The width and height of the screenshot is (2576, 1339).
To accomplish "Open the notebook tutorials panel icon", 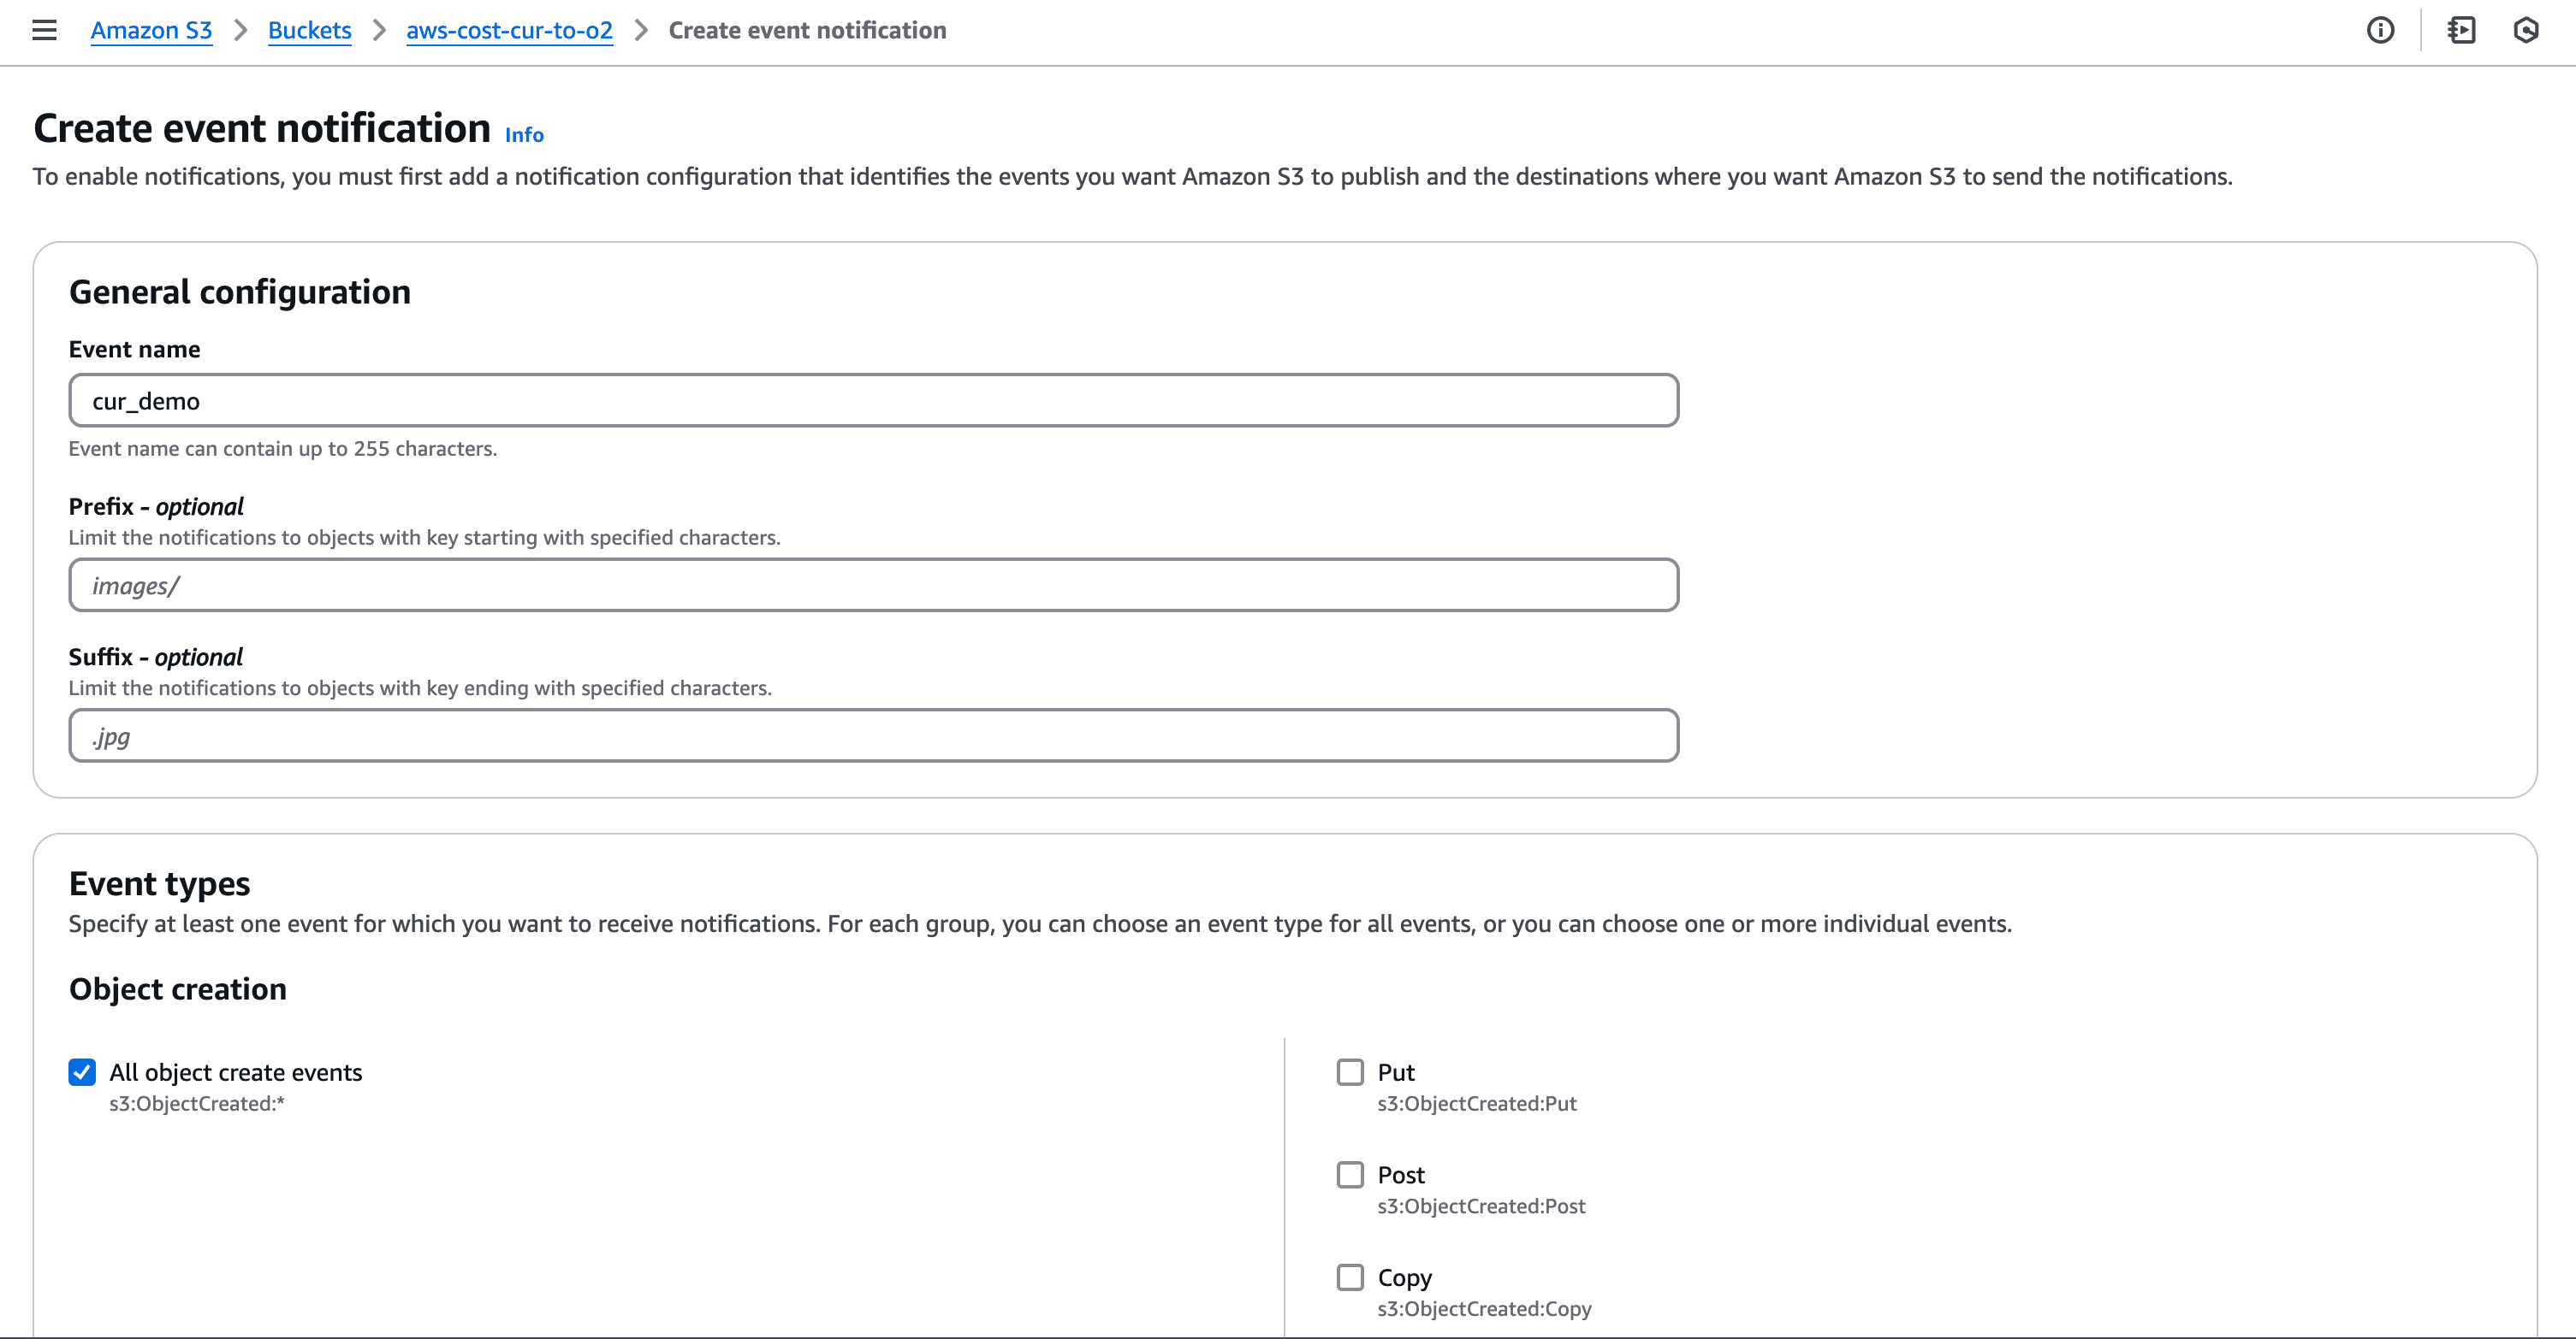I will click(x=2461, y=31).
